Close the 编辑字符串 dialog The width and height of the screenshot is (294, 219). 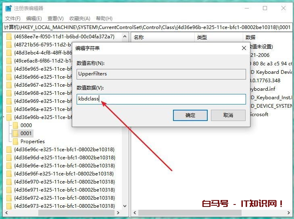(x=244, y=48)
